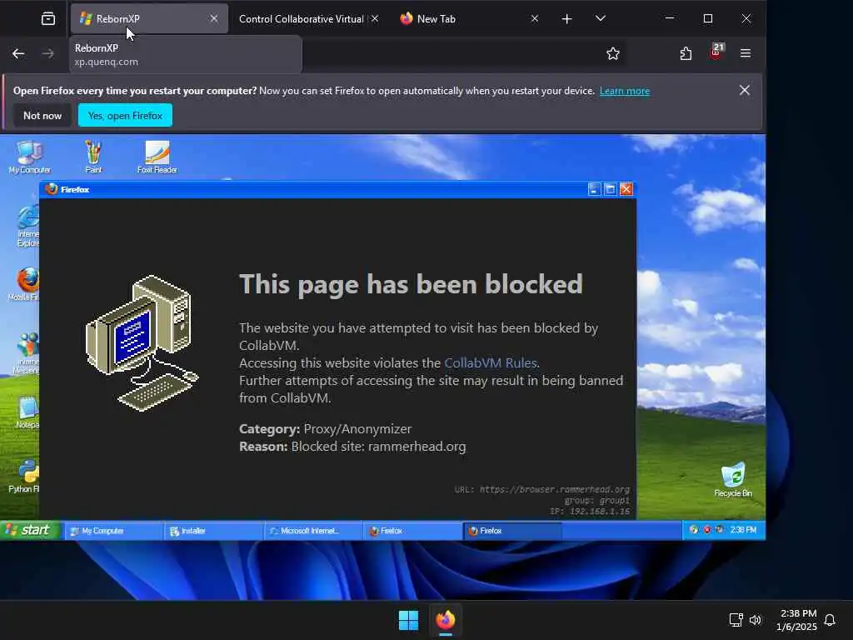Minimize the XP Firefox window
This screenshot has width=853, height=640.
[594, 189]
